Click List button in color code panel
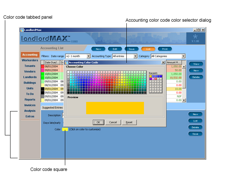Image resolution: width=225 pixels, height=187 pixels. 195,121
